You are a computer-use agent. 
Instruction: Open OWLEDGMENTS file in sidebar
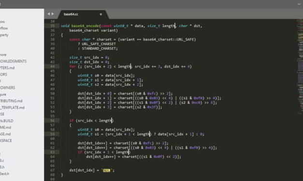click(x=14, y=61)
